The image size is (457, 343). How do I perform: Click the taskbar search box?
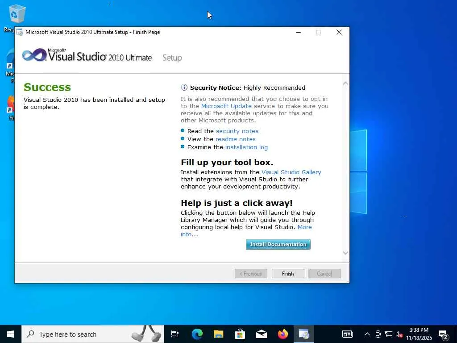[x=93, y=334]
